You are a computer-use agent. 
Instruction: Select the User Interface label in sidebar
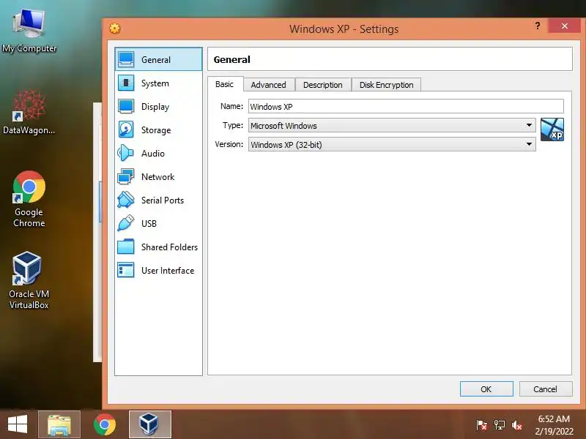click(168, 270)
